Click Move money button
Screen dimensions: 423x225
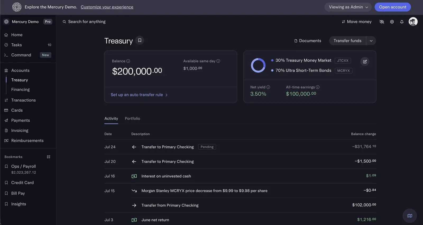pos(356,22)
